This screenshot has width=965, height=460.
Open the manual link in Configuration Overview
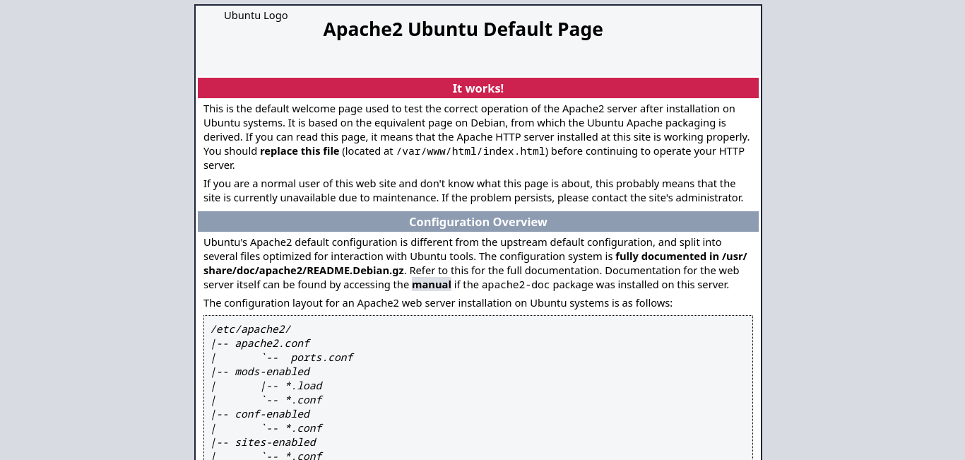point(432,285)
